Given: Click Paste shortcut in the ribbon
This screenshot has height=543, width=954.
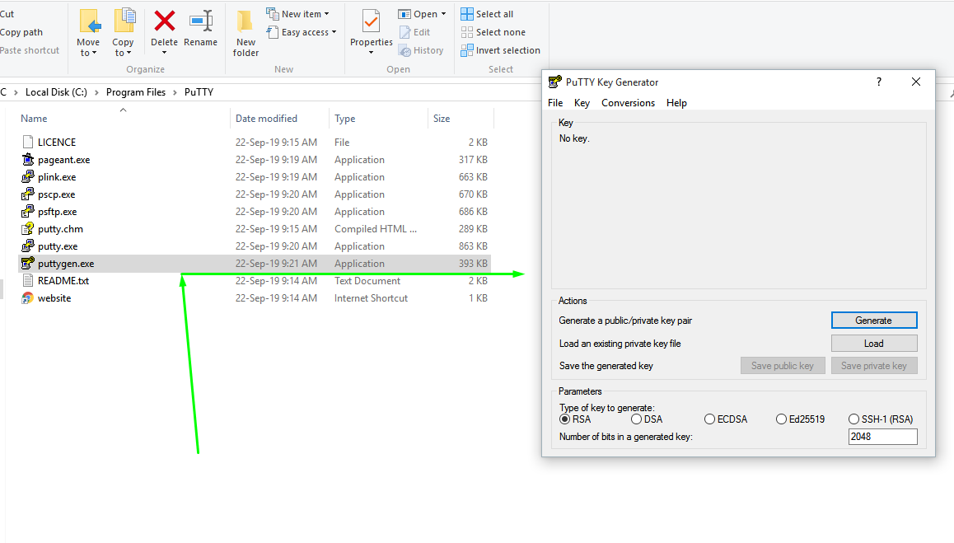Looking at the screenshot, I should click(30, 50).
